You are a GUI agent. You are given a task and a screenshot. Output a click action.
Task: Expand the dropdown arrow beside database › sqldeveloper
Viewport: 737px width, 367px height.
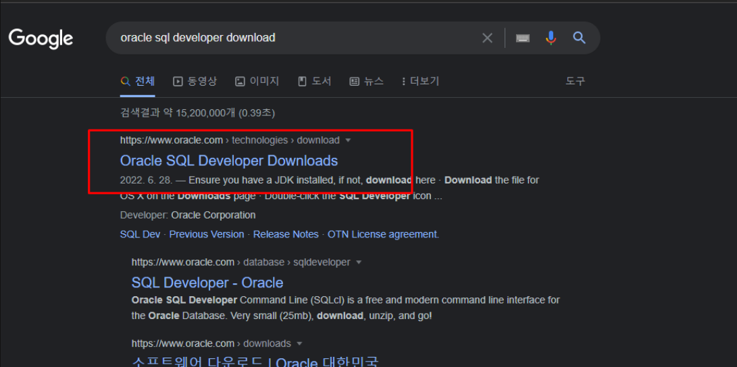click(359, 262)
